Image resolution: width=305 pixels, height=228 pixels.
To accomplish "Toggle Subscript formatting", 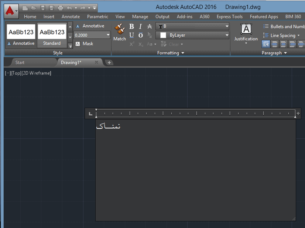I will [141, 44].
